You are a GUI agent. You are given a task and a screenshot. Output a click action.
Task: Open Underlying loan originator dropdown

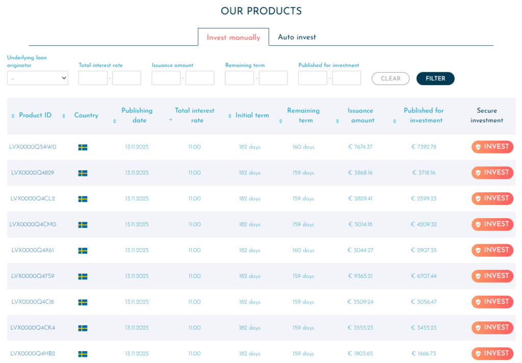tap(38, 78)
